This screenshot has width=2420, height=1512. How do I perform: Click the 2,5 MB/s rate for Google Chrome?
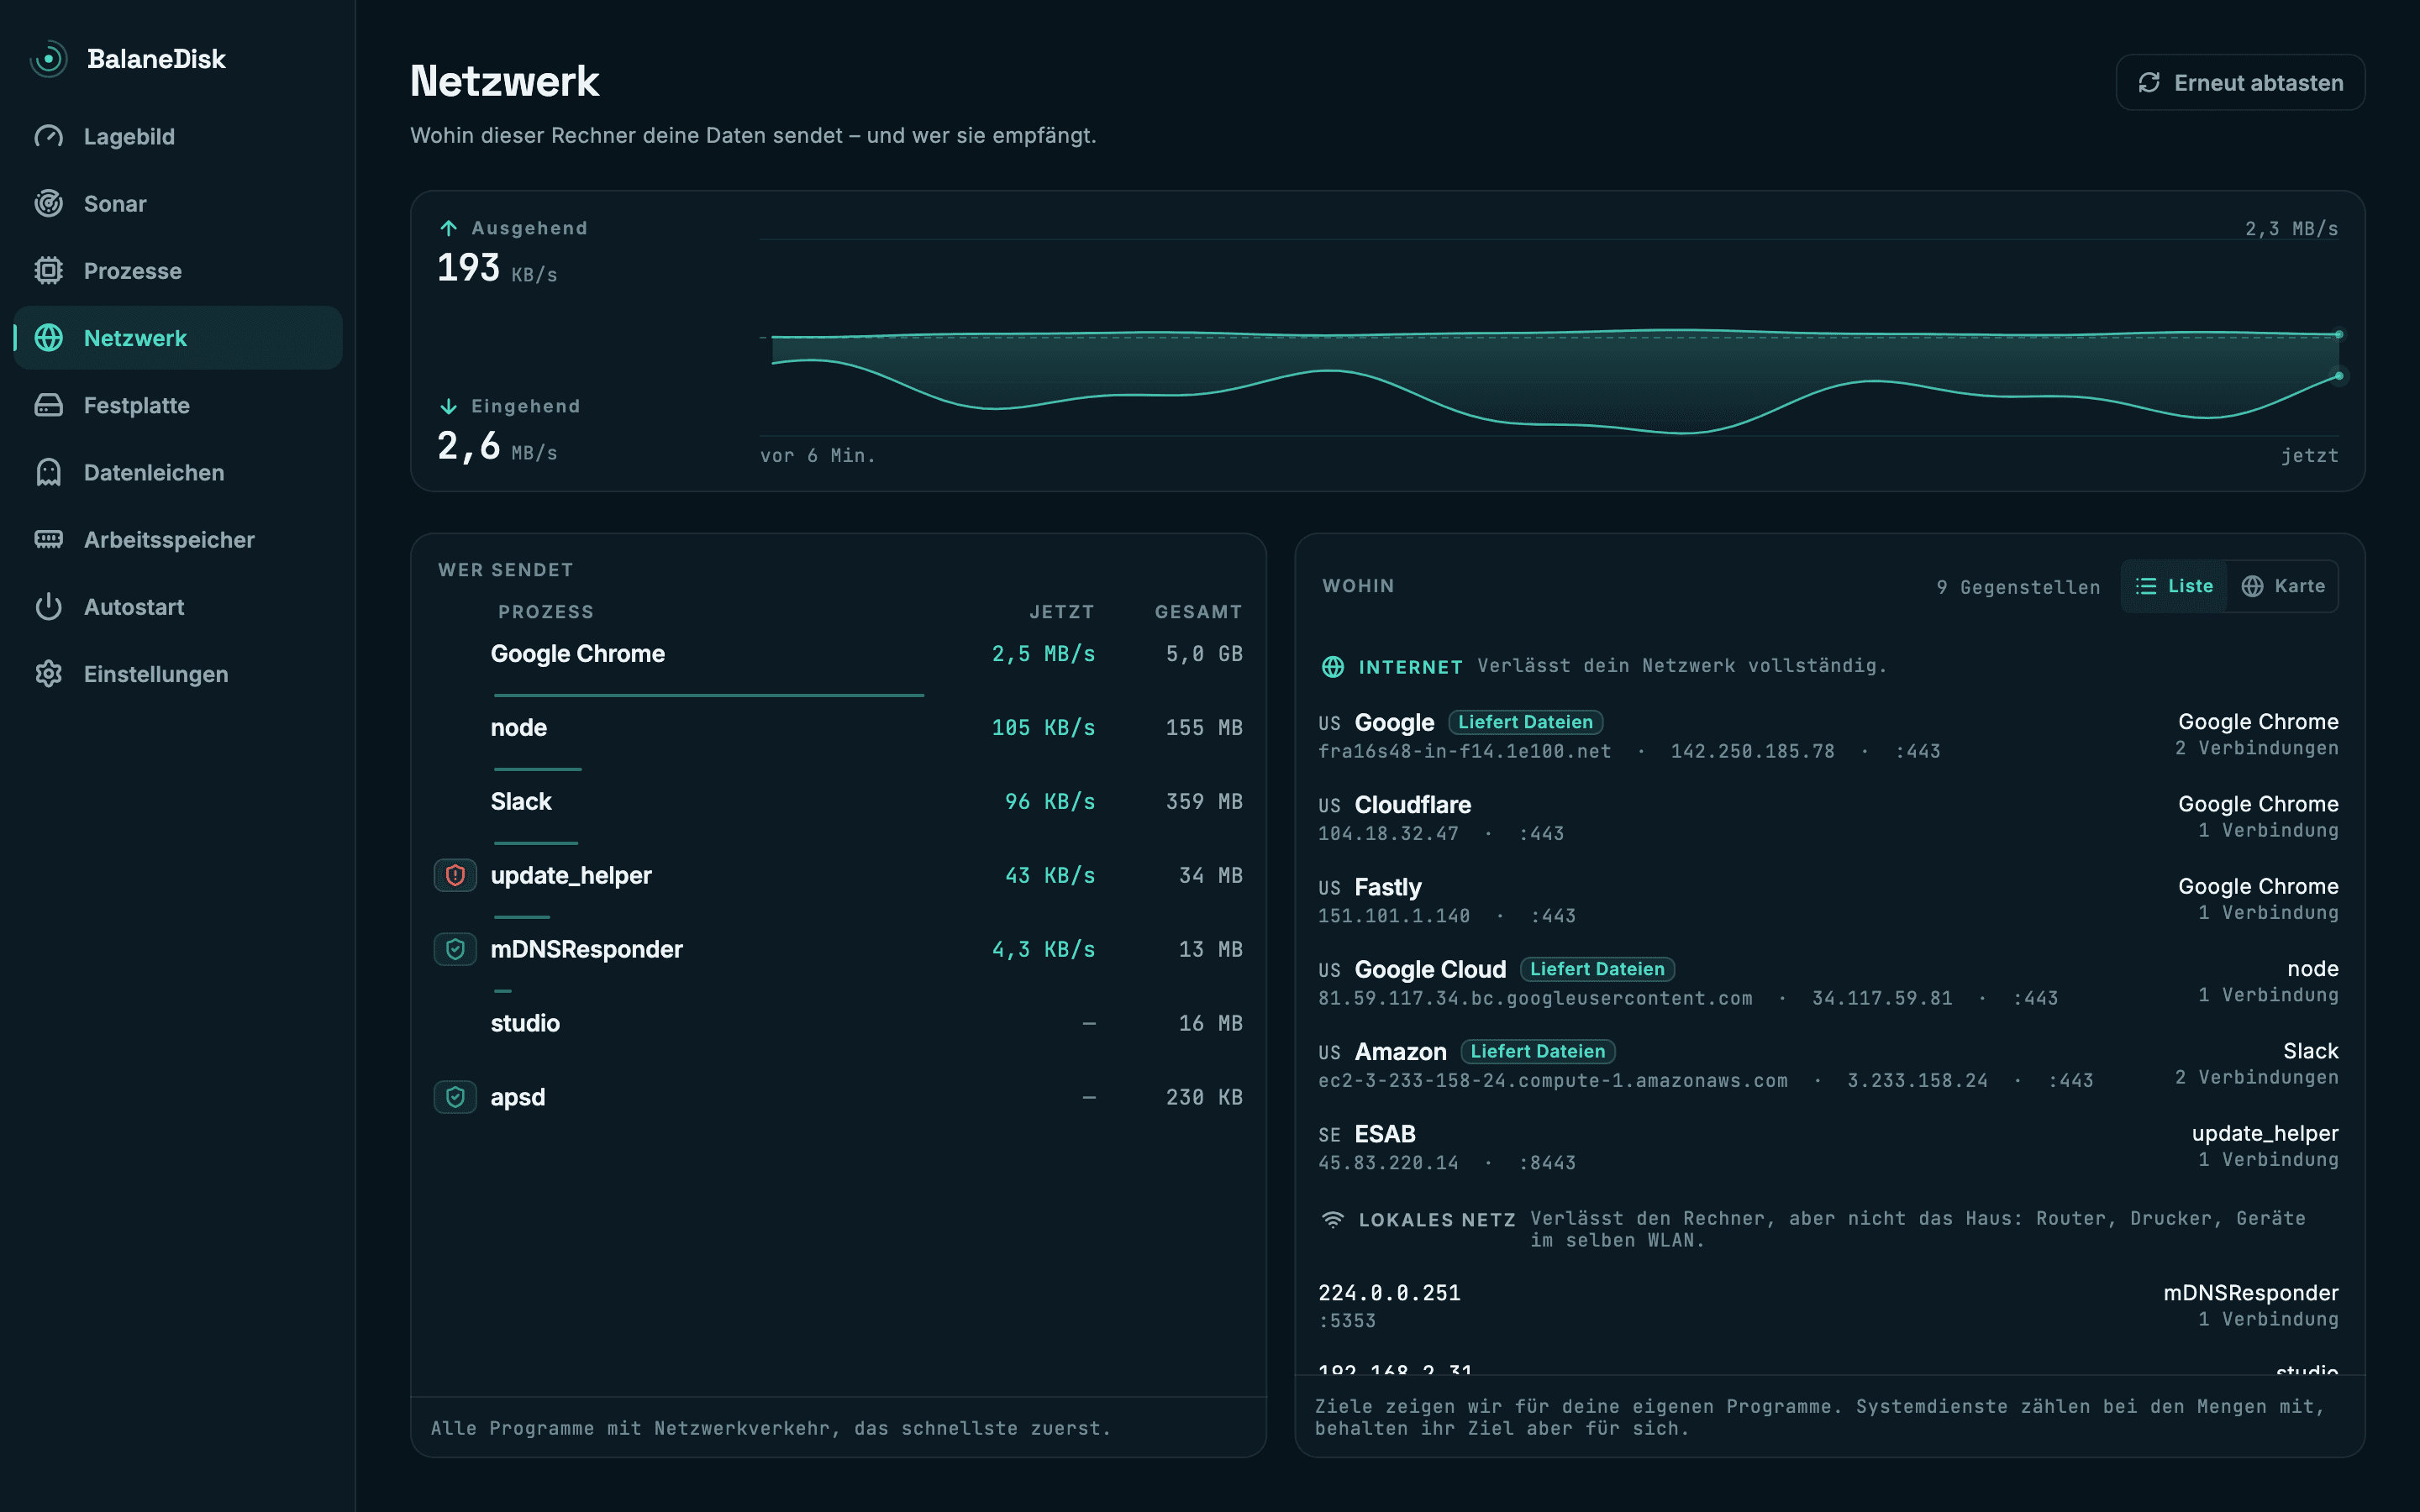click(1043, 654)
